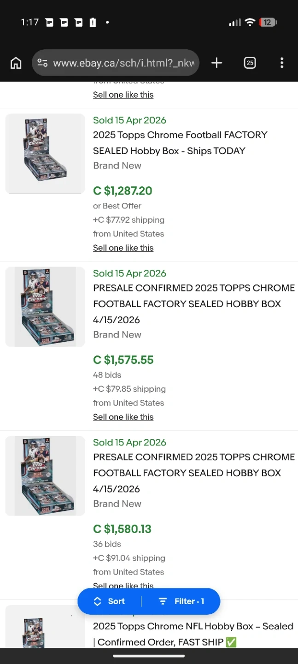Open browser three-dot overflow menu
Screen dimensions: 298x664
pyautogui.click(x=281, y=63)
